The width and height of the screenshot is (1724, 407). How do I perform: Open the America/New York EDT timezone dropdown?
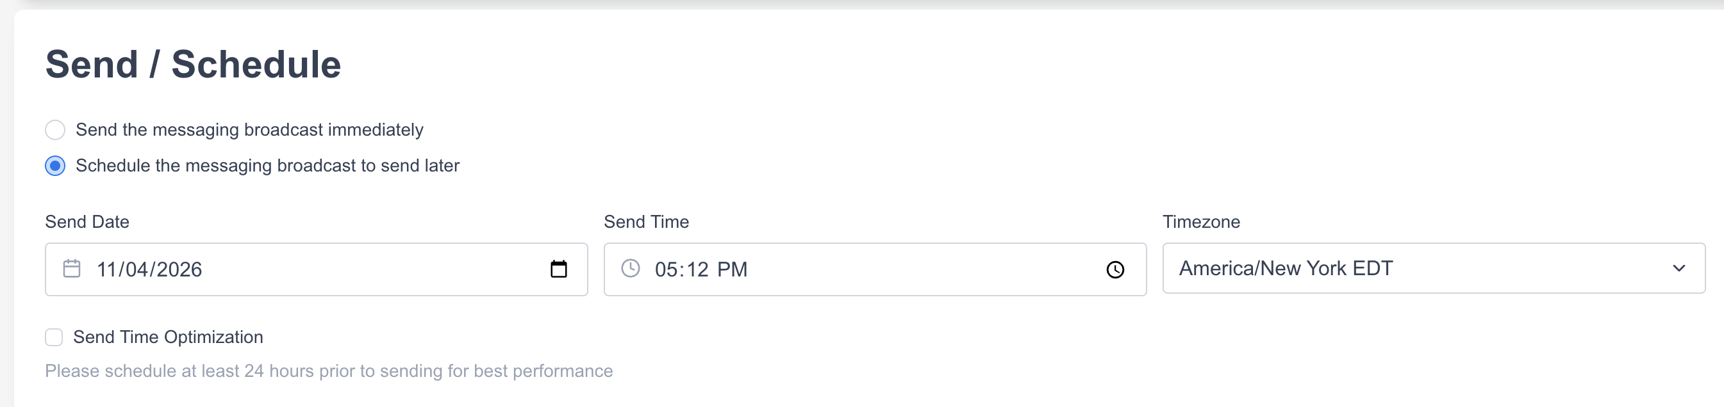1432,268
